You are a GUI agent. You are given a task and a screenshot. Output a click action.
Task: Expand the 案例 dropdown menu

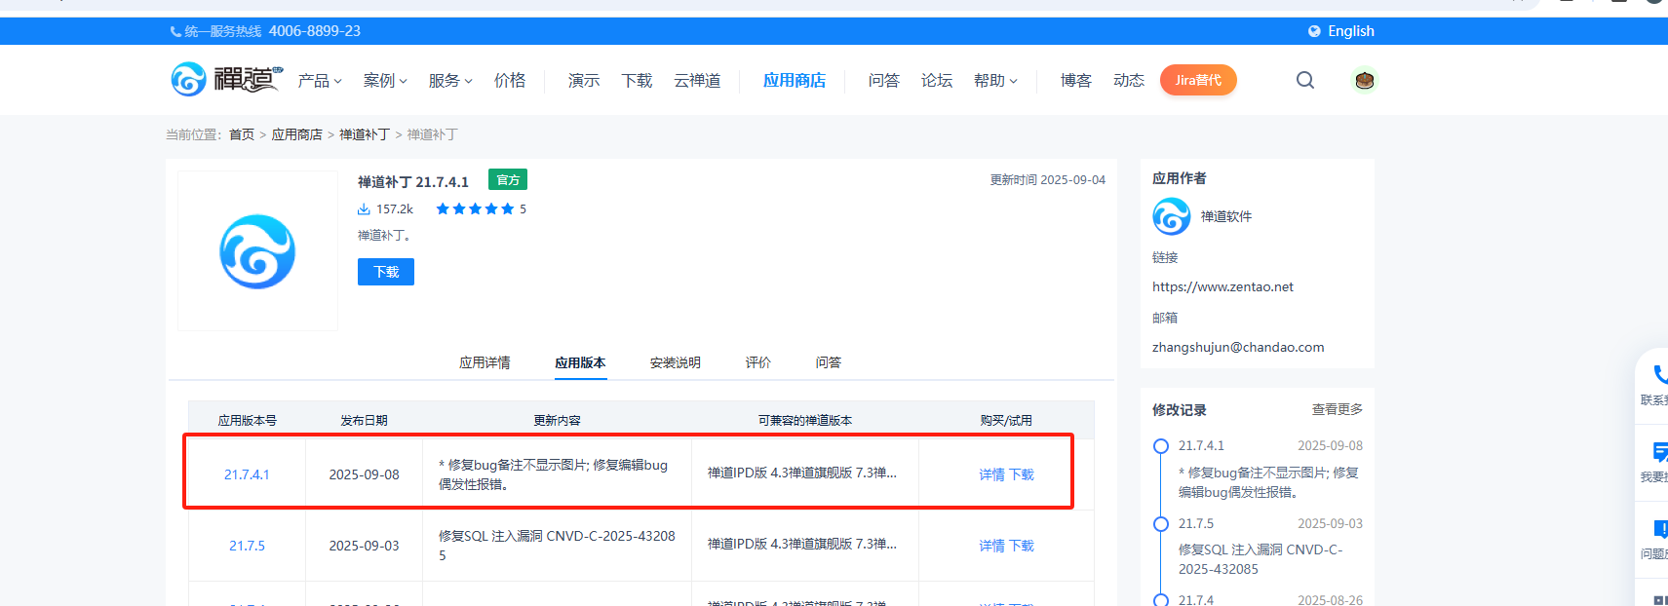[385, 81]
